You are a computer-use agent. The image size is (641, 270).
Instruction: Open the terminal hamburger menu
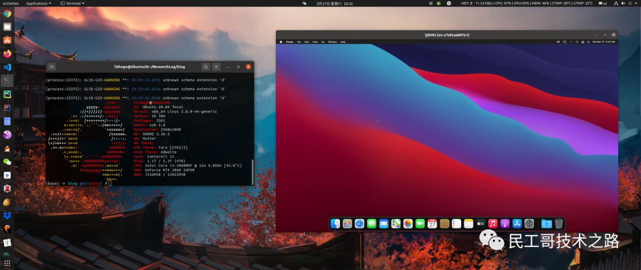click(x=216, y=66)
